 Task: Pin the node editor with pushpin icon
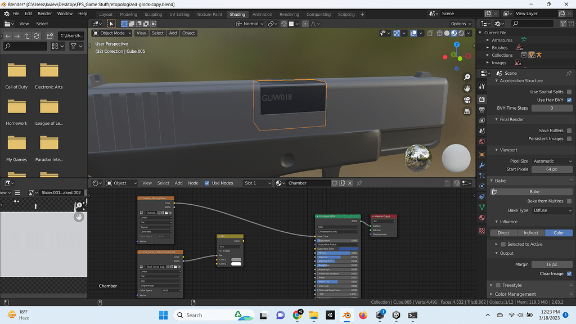click(359, 183)
